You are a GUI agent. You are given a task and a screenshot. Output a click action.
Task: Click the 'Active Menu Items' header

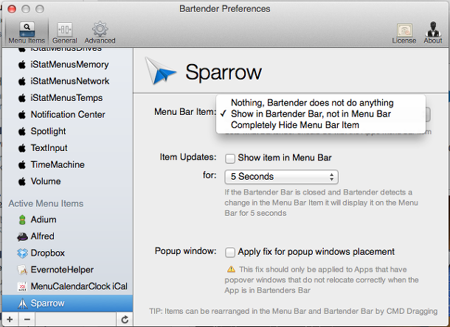46,203
